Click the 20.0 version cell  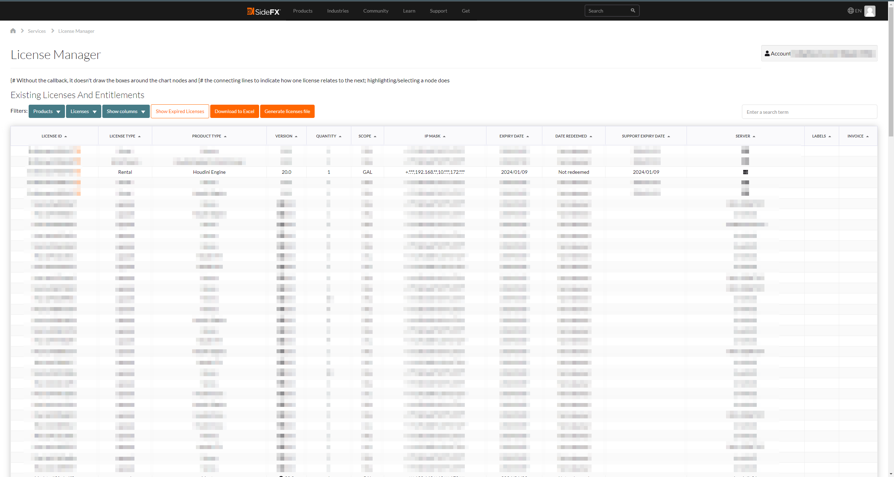point(286,172)
